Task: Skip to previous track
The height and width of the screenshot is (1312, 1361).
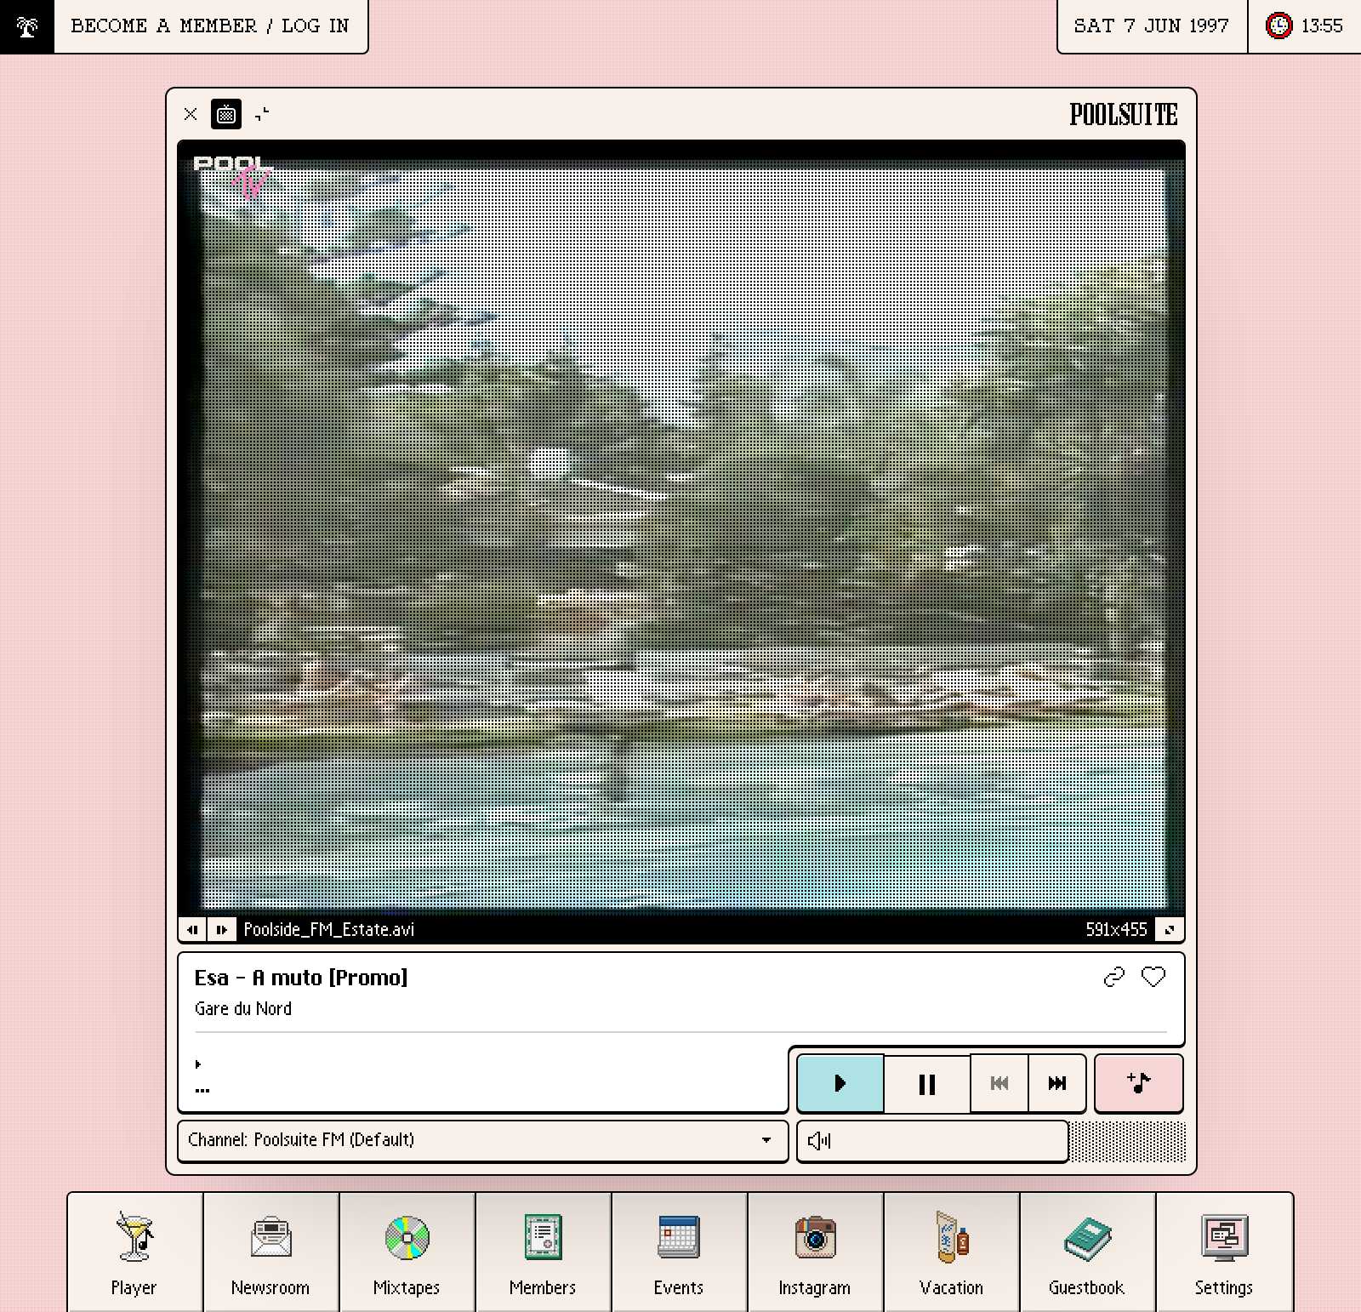Action: [999, 1083]
